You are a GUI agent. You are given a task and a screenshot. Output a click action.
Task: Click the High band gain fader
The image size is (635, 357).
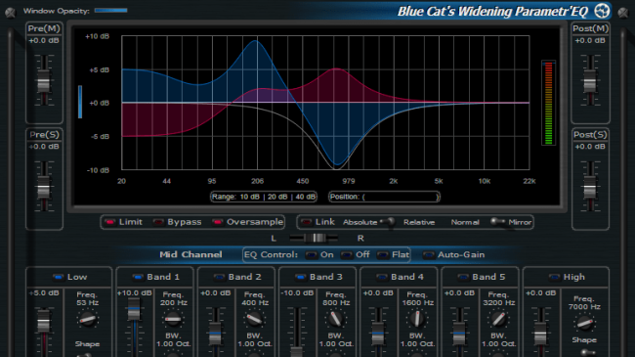pyautogui.click(x=540, y=334)
